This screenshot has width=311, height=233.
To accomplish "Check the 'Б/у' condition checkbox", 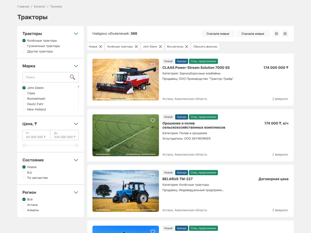I will 24,172.
